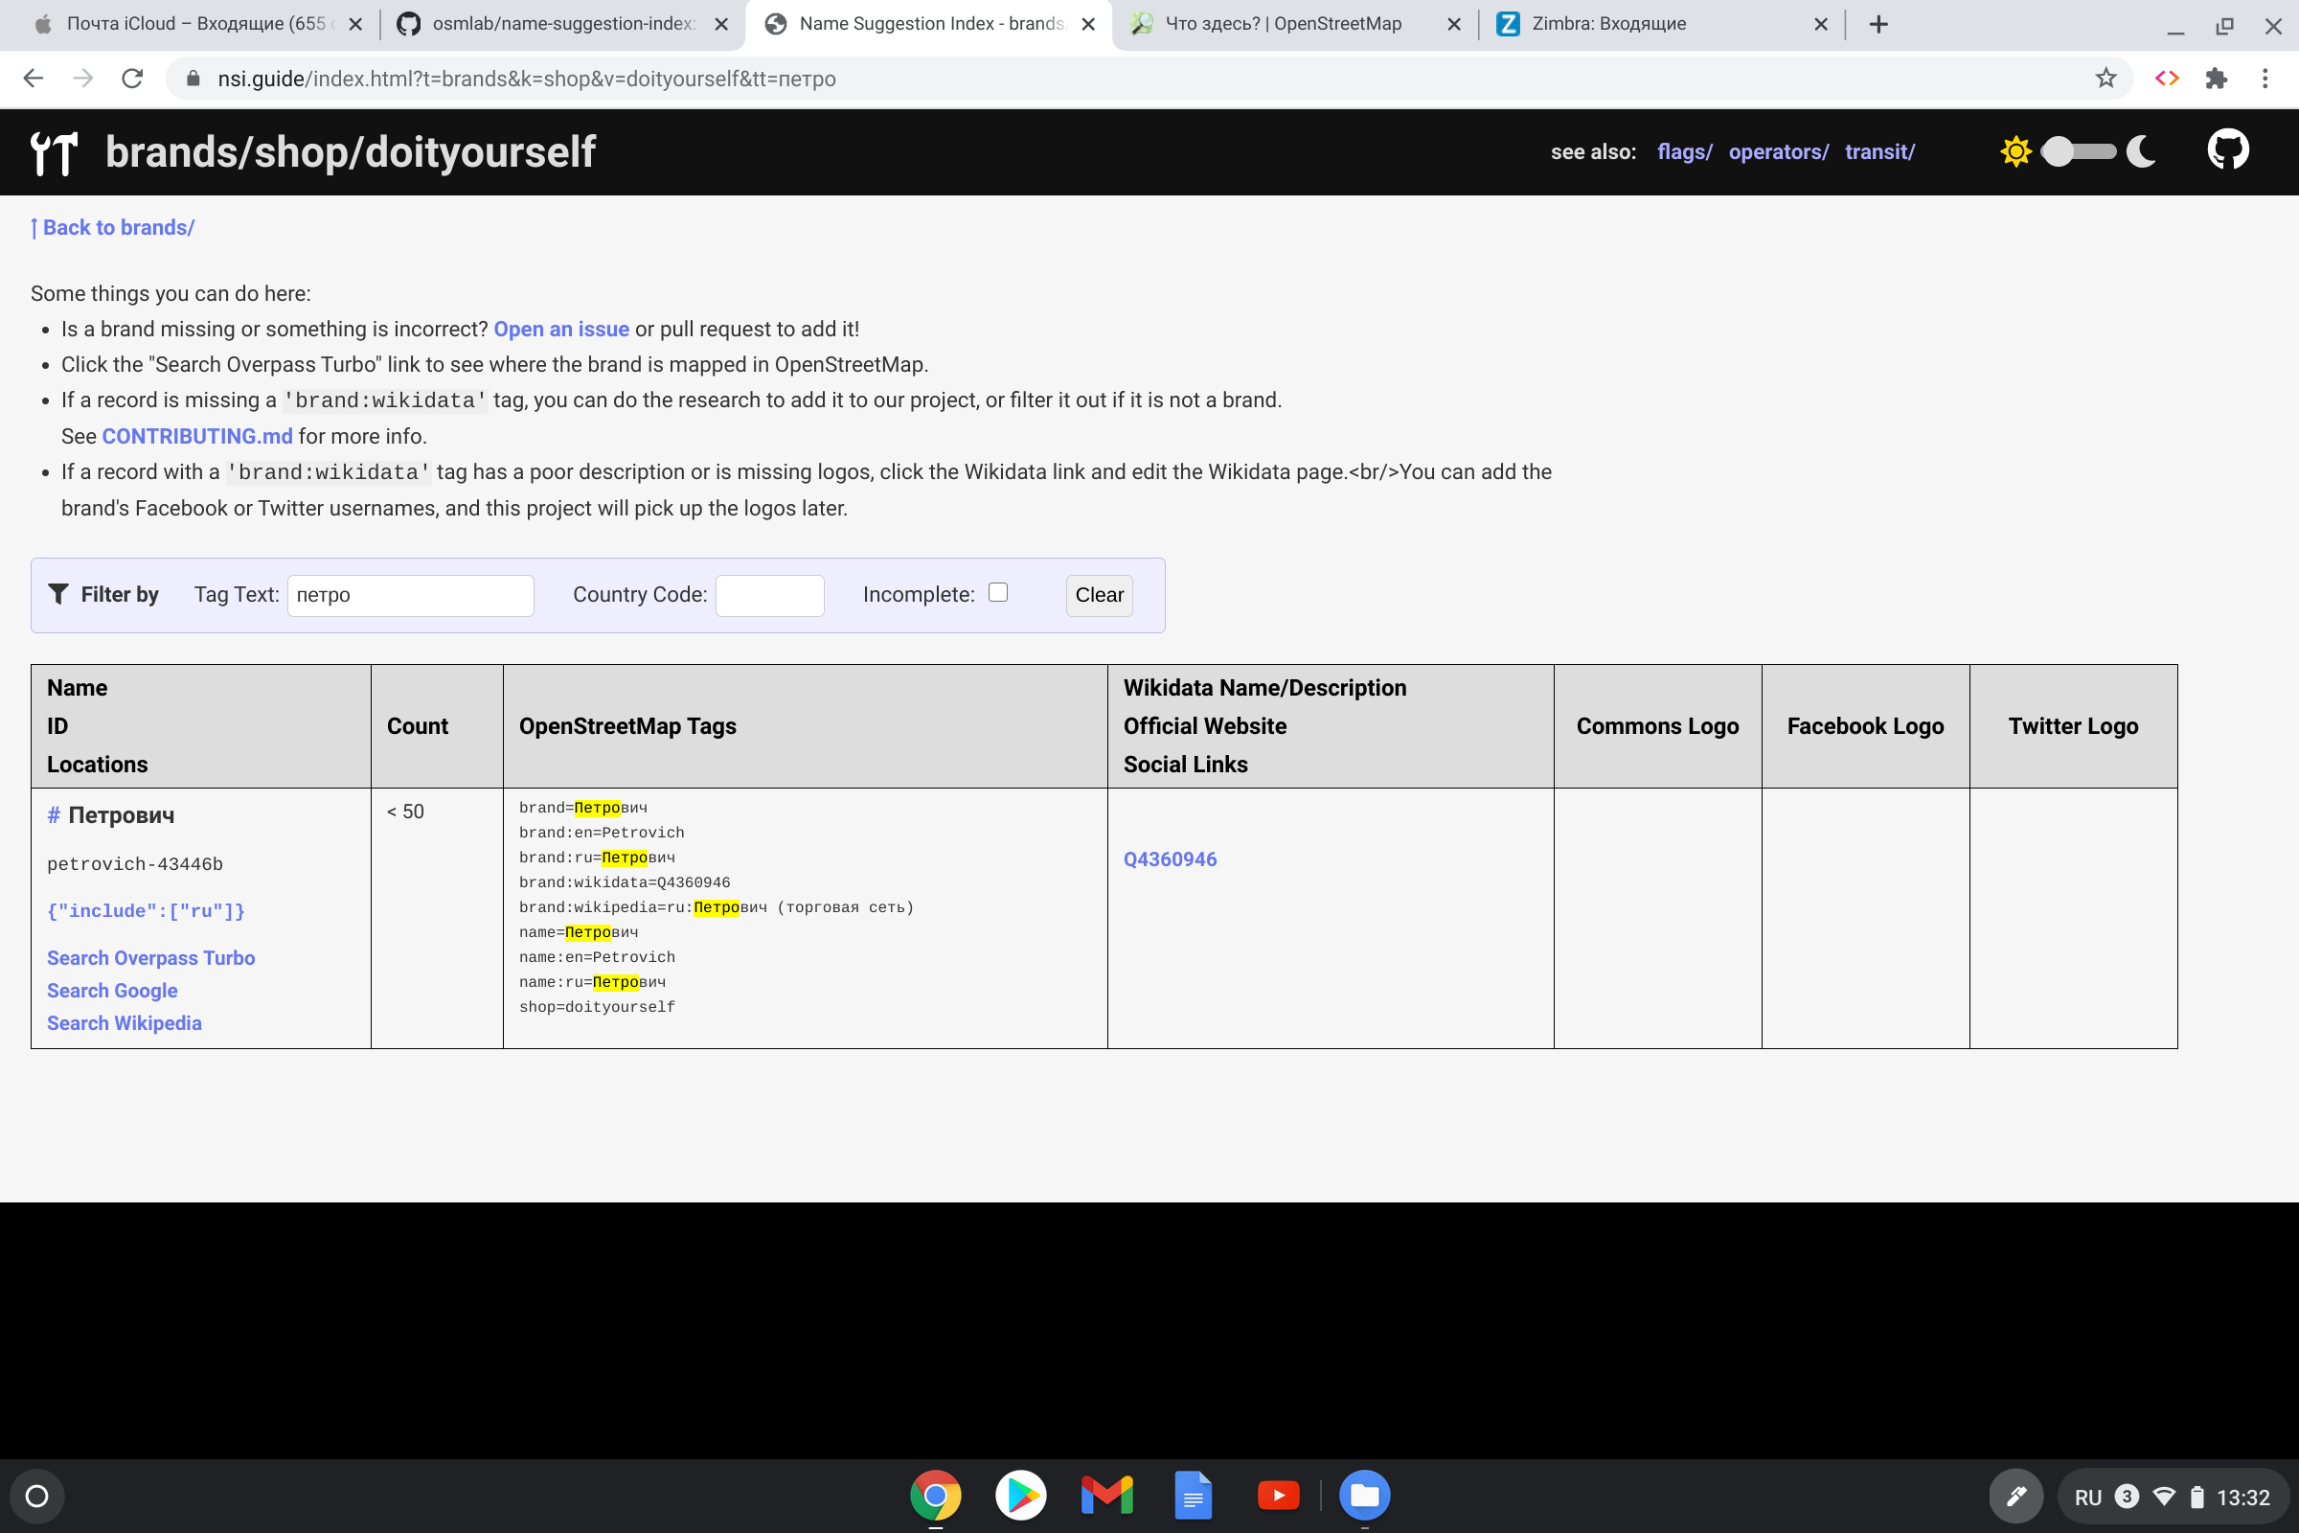Screen dimensions: 2299x1533
Task: Open Play Store from the shelf
Action: 1021,1496
